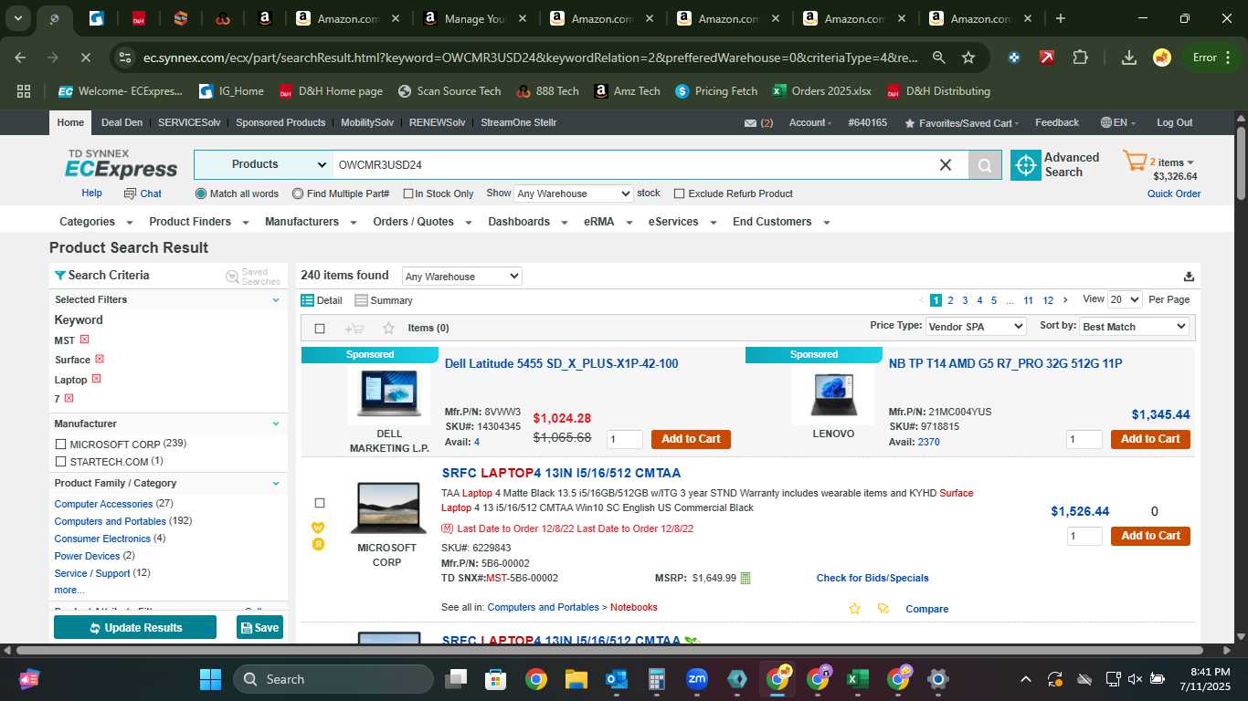Viewport: 1248px width, 701px height.
Task: Open the Manufacturers menu
Action: (x=310, y=222)
